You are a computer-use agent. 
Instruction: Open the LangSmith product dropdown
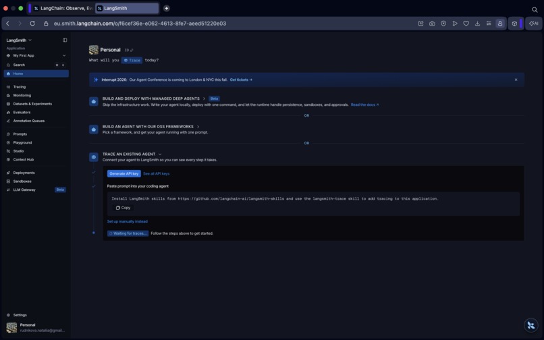(19, 40)
